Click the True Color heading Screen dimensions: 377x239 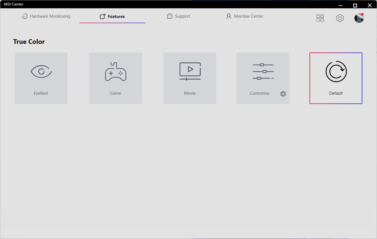pos(29,42)
